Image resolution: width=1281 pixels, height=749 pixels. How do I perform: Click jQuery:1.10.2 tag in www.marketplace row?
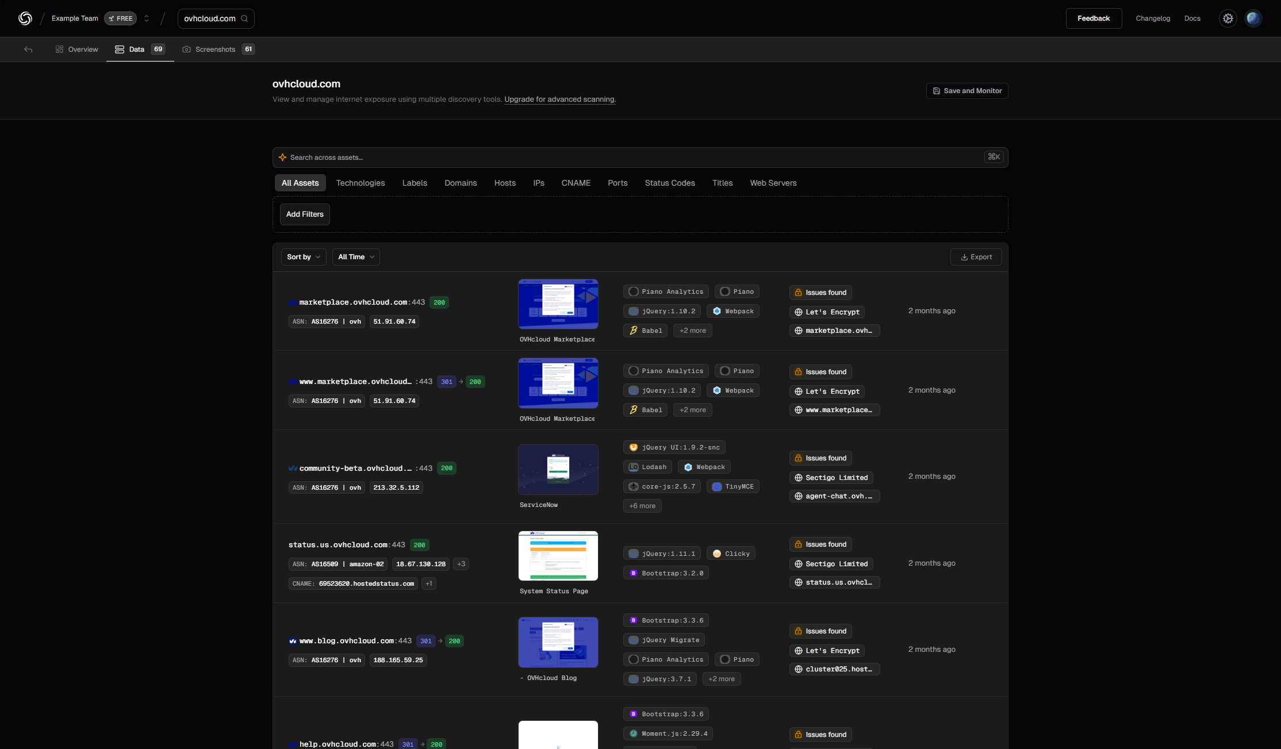(x=662, y=390)
